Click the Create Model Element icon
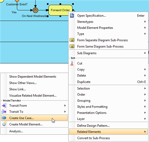 point(4,124)
